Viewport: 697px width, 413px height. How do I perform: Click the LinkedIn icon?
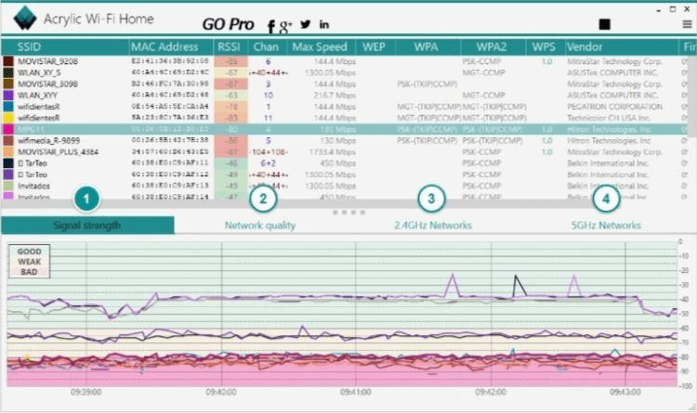324,24
